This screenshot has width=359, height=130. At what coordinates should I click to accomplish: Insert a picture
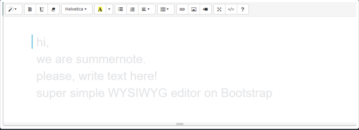point(194,9)
